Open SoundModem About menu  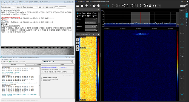click(21, 4)
